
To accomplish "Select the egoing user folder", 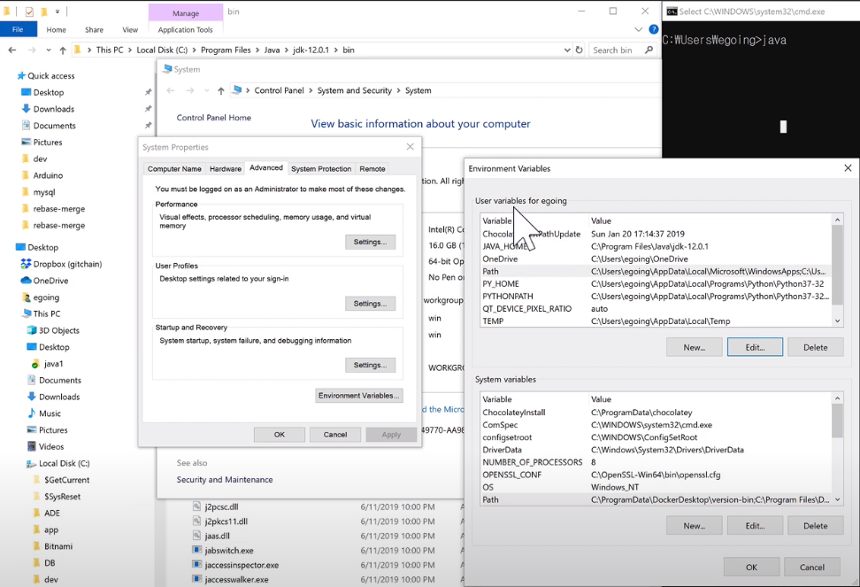I will click(x=46, y=297).
